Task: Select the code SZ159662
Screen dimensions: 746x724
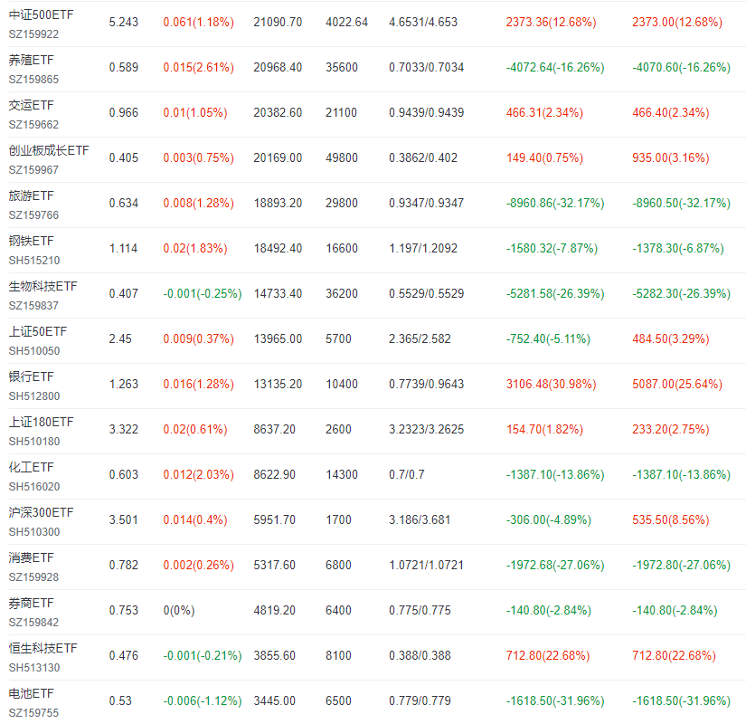Action: (33, 125)
